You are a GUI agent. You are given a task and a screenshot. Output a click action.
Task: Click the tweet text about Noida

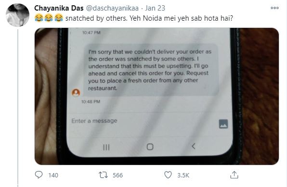point(133,18)
